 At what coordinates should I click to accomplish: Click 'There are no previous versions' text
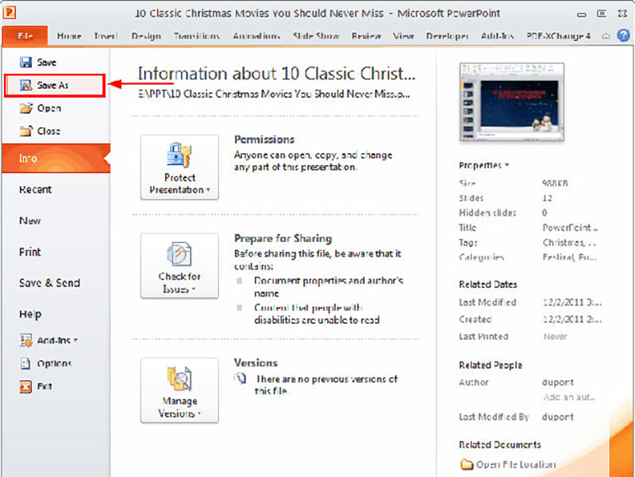click(326, 385)
